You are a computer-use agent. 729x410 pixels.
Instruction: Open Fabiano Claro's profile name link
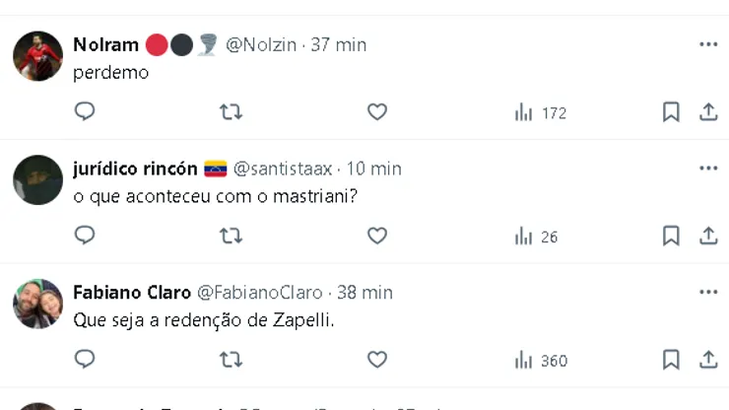[132, 292]
